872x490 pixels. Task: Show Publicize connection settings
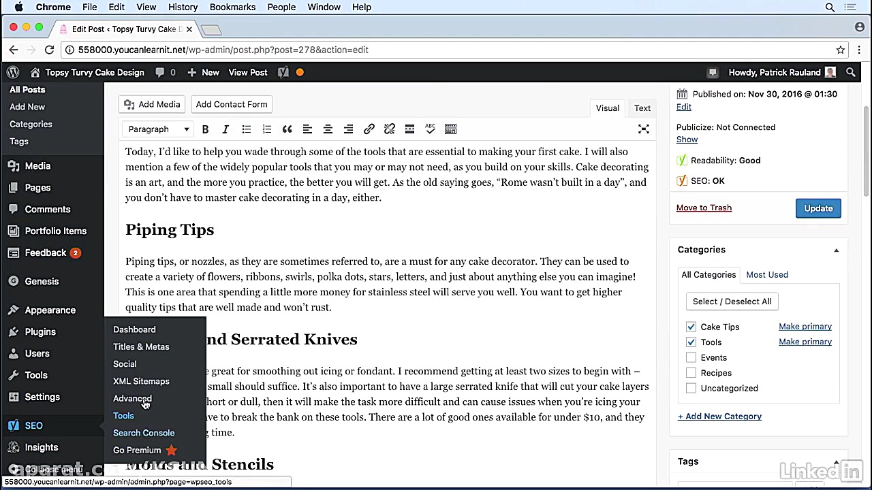click(x=687, y=140)
